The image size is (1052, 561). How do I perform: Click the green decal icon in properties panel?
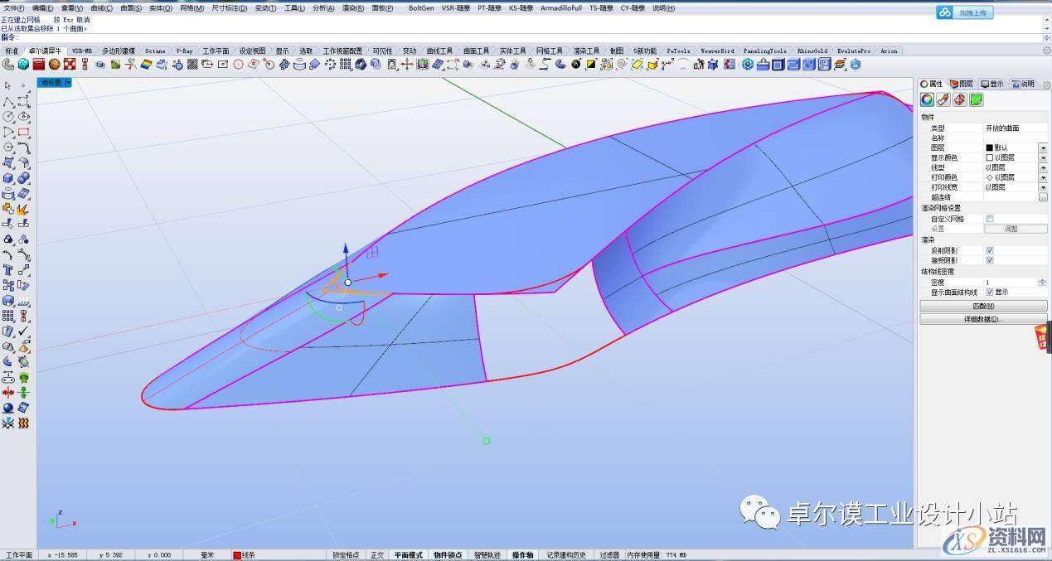976,99
